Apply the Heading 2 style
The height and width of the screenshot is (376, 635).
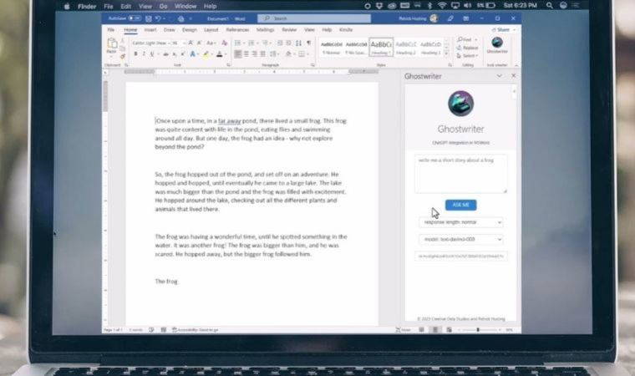click(406, 48)
